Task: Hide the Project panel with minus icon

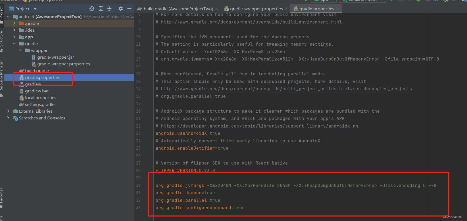Action: 129,9
